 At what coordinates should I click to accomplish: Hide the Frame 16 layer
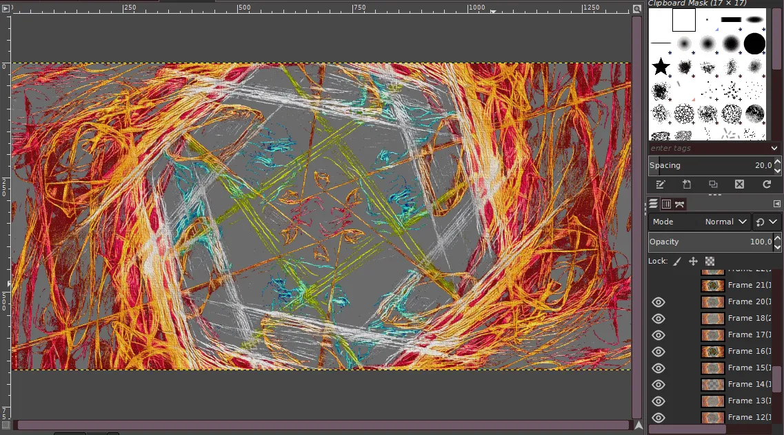click(659, 351)
